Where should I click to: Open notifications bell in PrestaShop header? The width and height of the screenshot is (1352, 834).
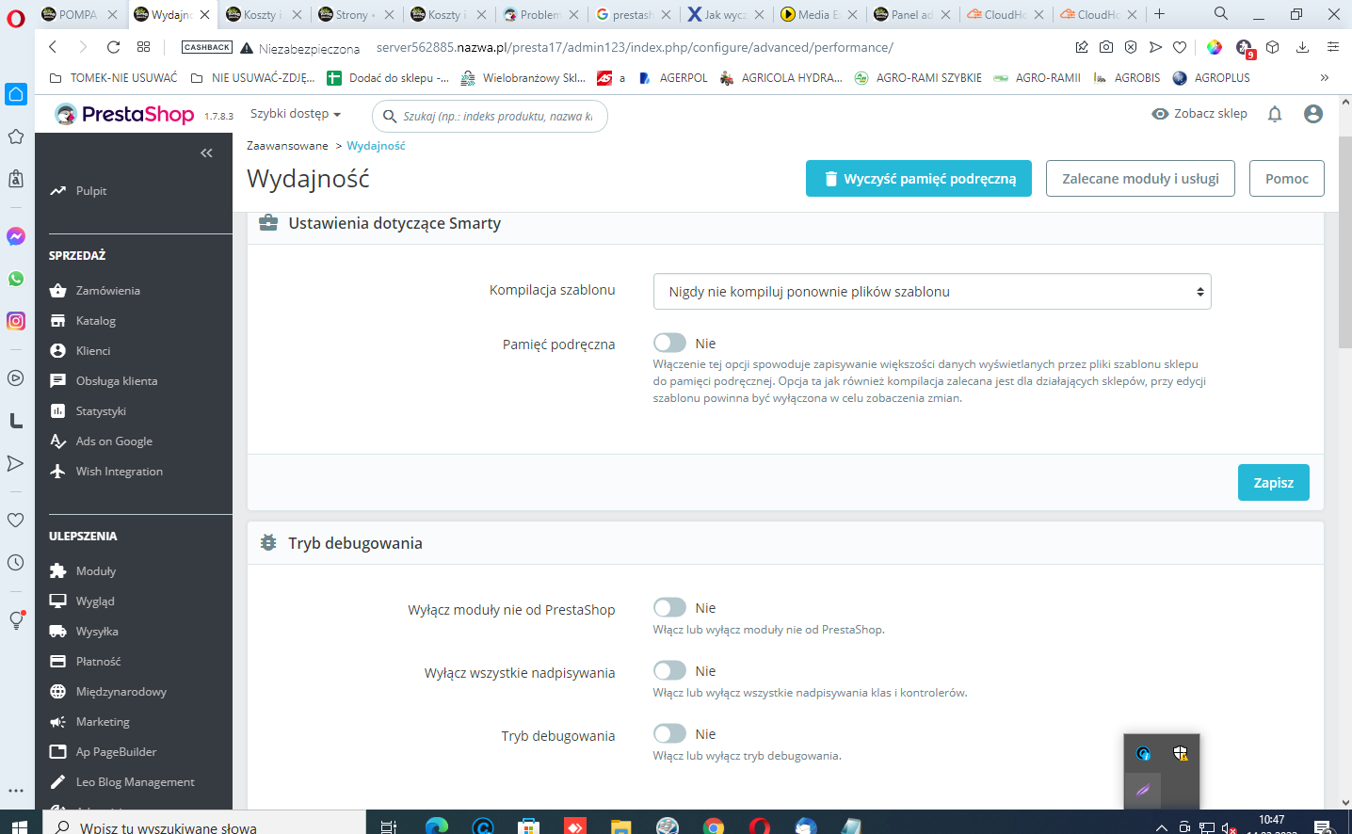(x=1275, y=114)
